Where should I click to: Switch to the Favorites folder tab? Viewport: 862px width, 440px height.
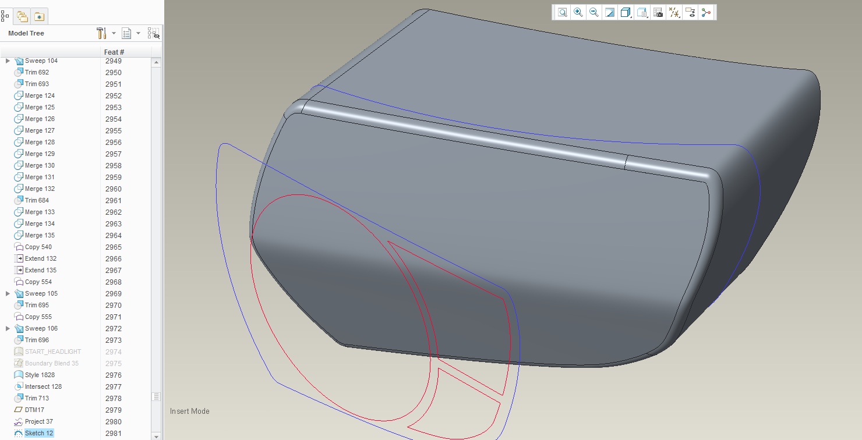point(39,16)
